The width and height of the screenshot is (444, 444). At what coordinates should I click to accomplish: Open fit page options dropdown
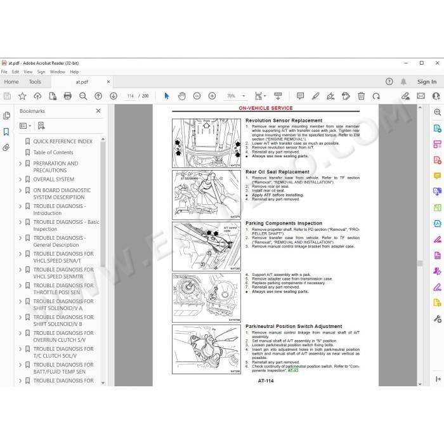260,96
